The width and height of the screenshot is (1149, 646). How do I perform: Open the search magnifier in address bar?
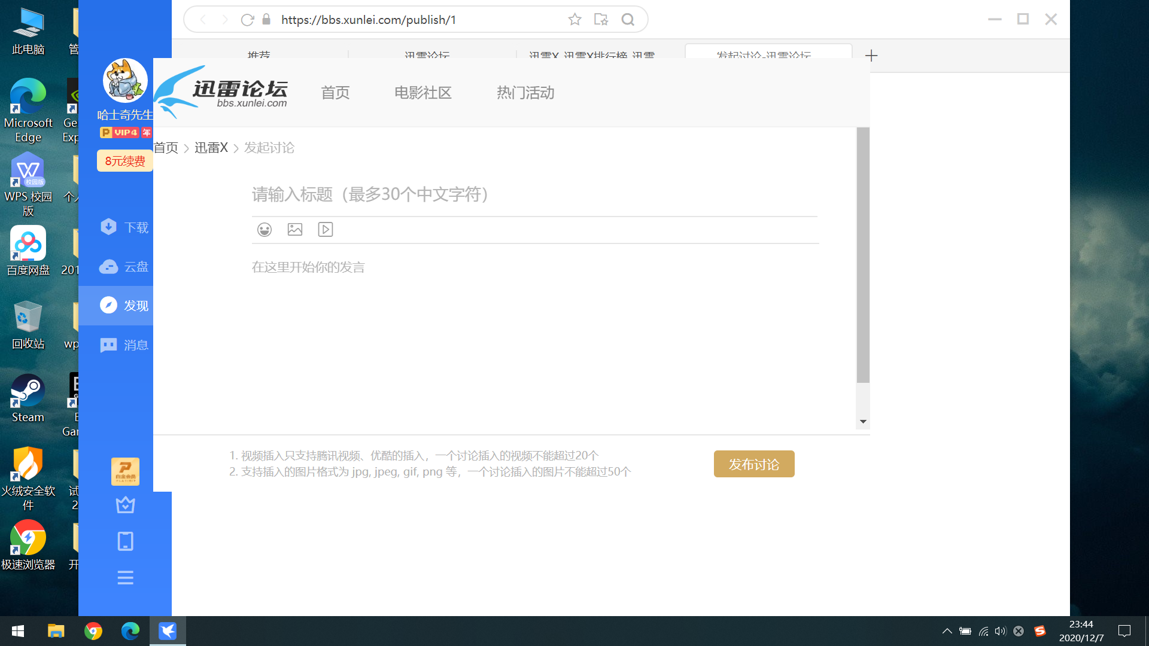tap(628, 20)
